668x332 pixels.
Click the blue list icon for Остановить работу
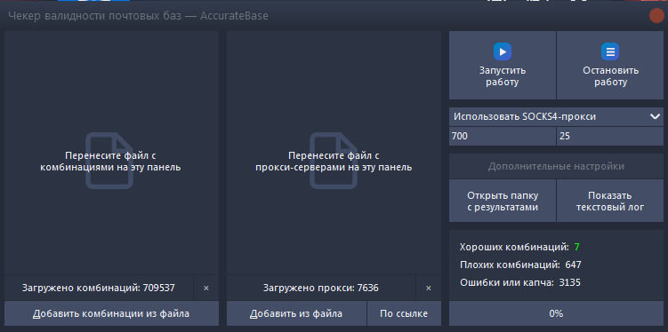point(610,51)
